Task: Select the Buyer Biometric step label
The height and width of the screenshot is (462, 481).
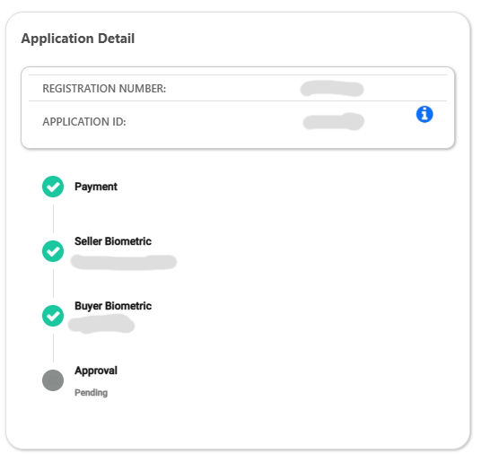Action: tap(113, 306)
